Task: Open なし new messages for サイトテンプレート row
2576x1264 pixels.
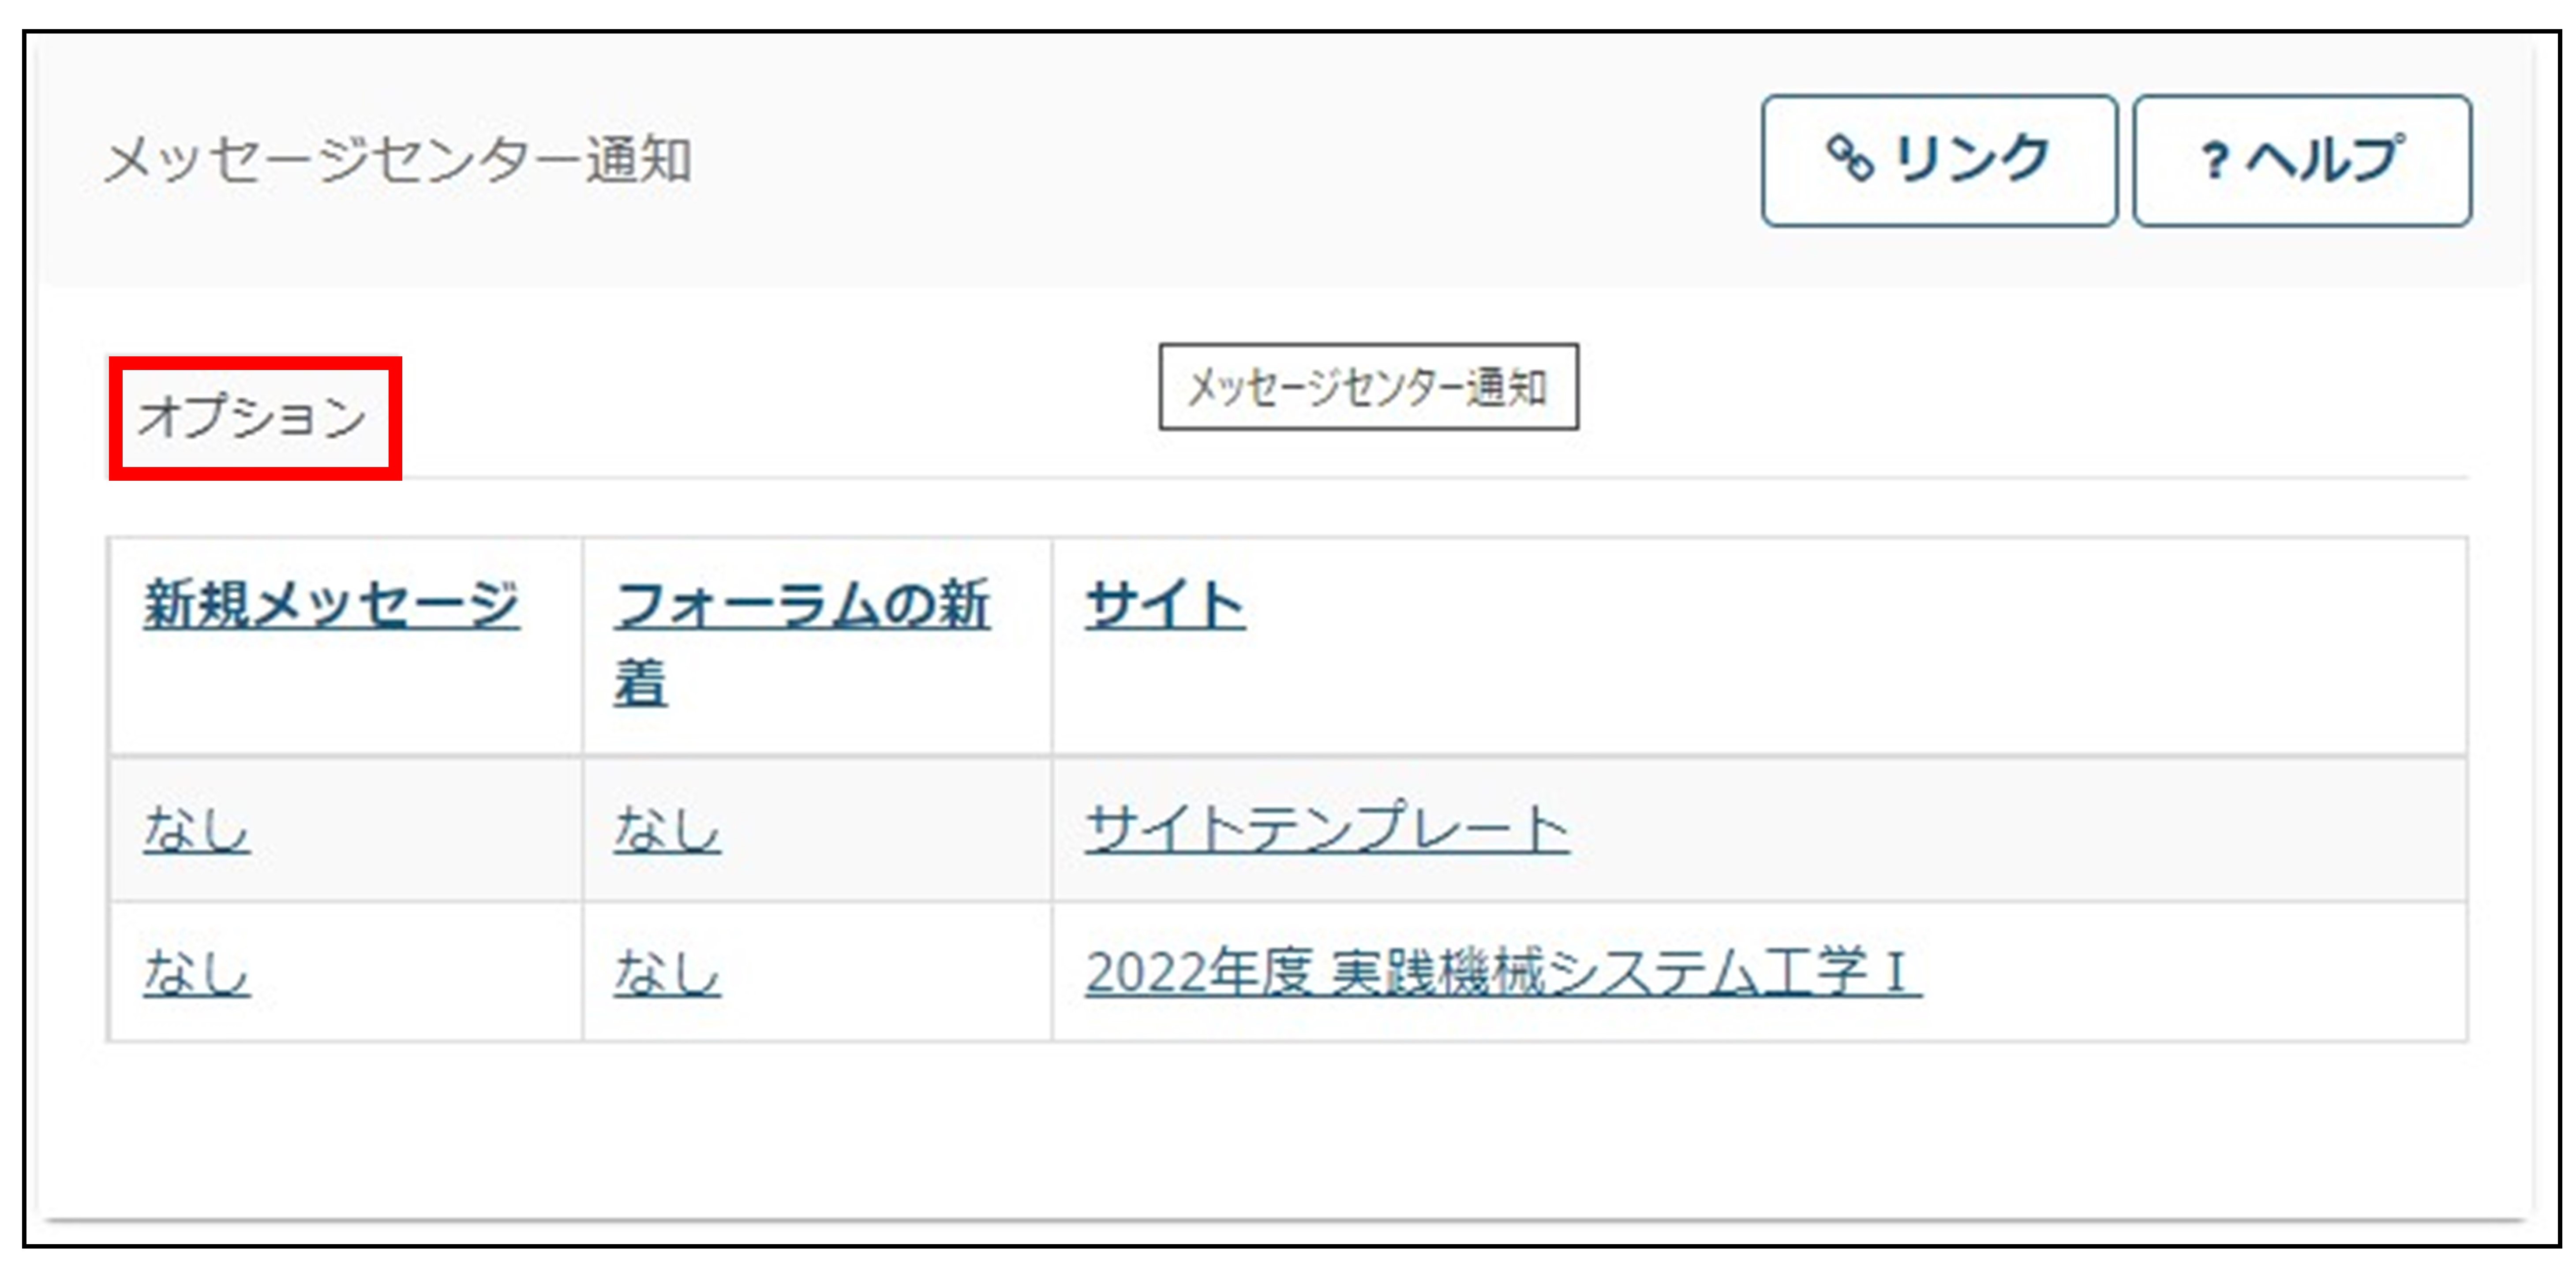Action: (x=196, y=829)
